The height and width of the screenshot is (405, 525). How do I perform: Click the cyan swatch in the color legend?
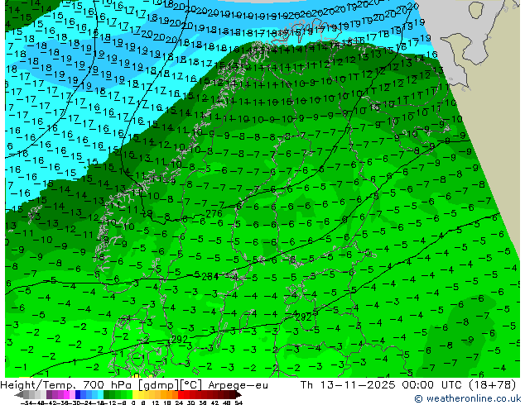click(x=100, y=395)
